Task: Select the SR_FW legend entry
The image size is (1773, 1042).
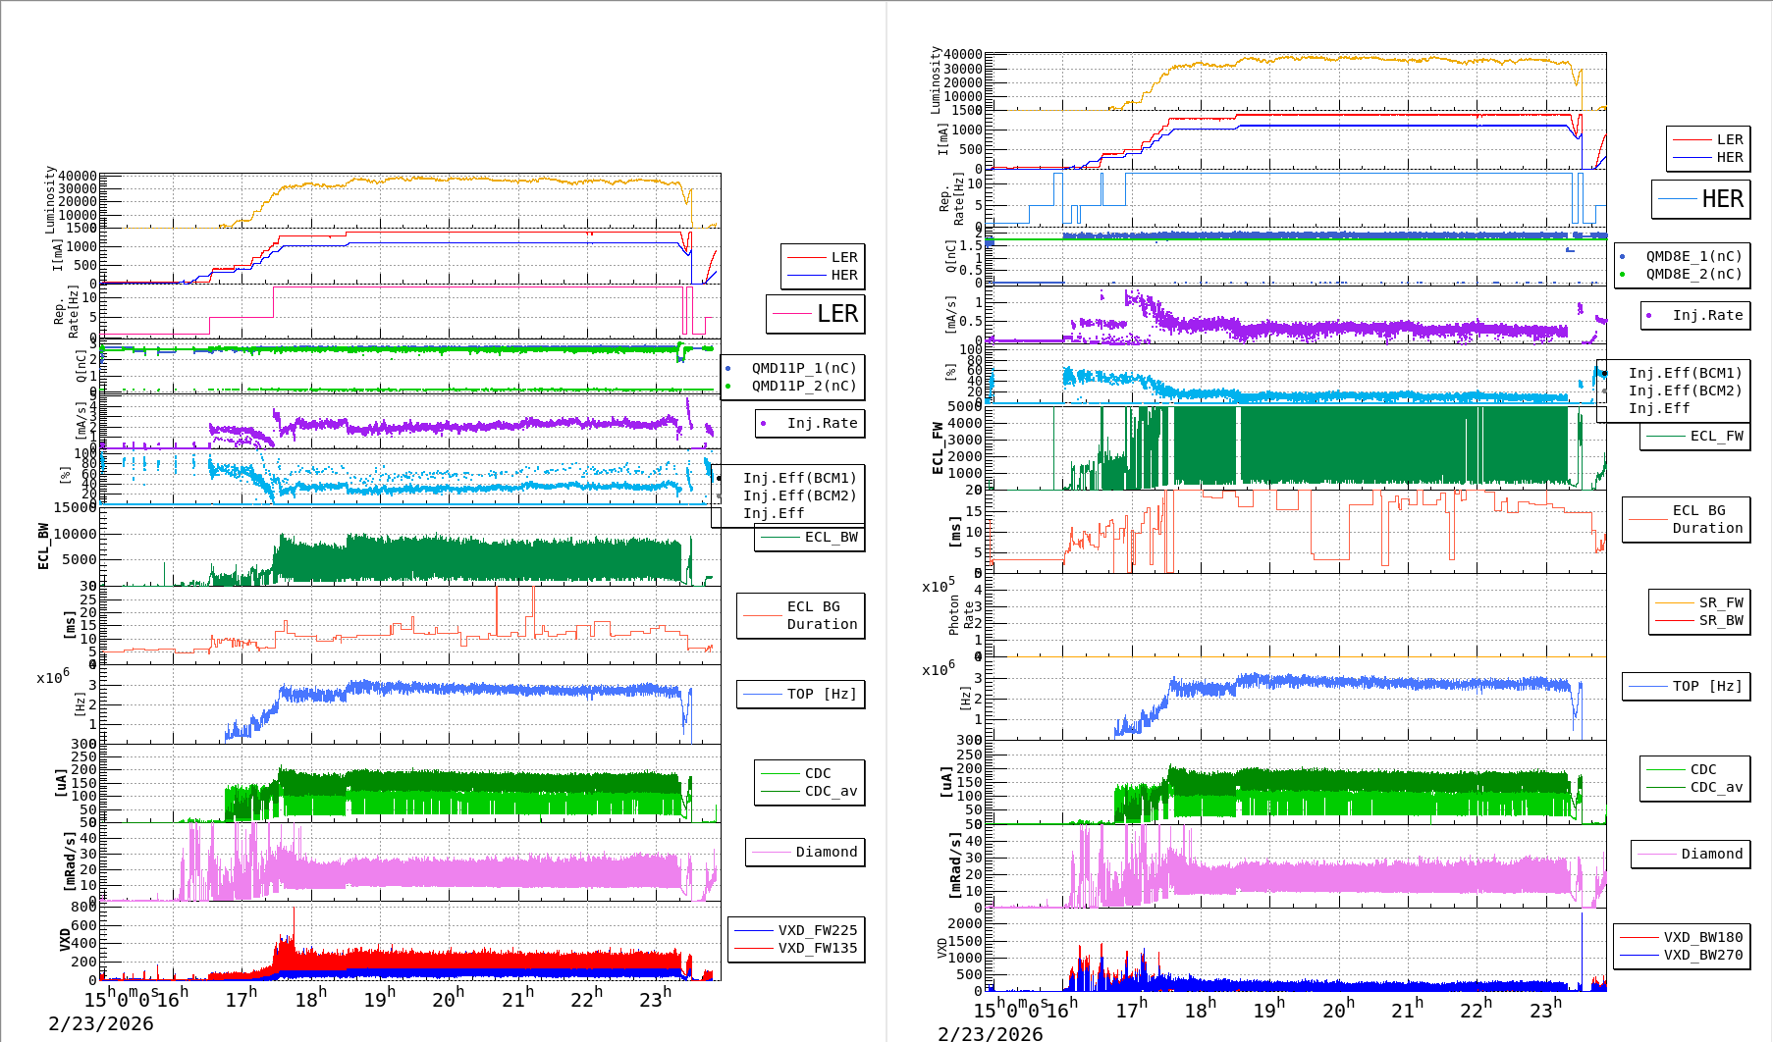Action: click(1720, 602)
